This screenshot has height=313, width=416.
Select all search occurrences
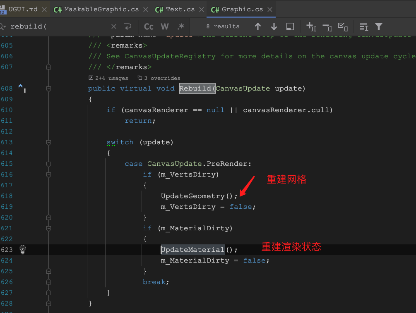point(343,26)
